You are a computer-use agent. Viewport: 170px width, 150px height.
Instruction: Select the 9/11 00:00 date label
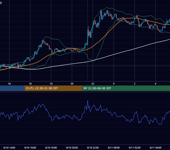(114, 147)
